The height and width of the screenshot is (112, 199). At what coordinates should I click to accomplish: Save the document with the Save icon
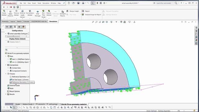78,3
